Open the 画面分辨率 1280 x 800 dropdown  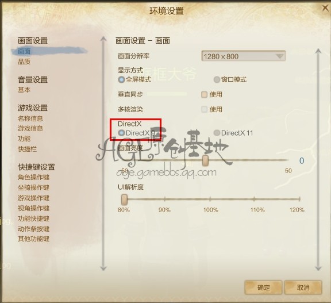pos(244,56)
